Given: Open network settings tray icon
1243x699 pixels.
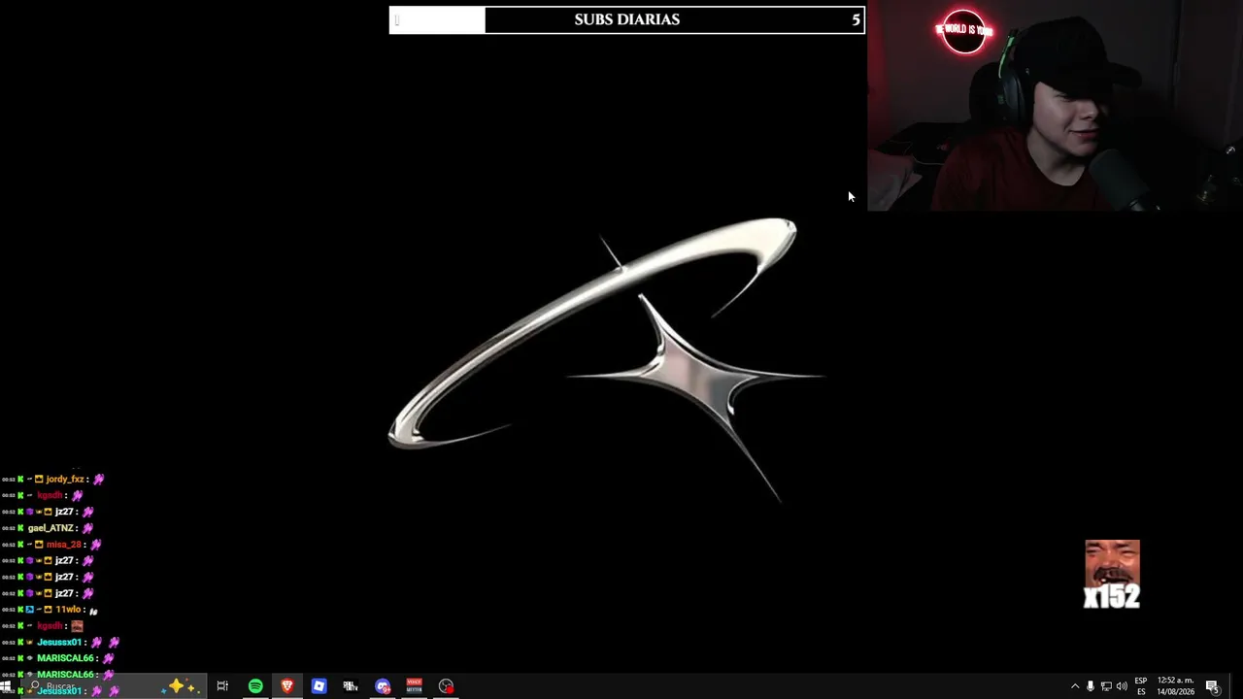Looking at the screenshot, I should tap(1106, 686).
